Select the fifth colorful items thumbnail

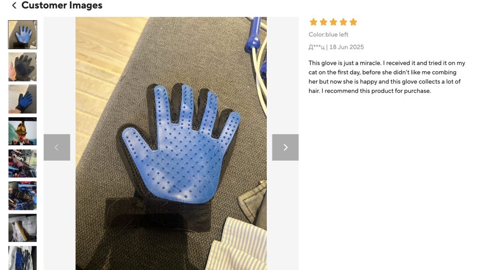pos(23,164)
